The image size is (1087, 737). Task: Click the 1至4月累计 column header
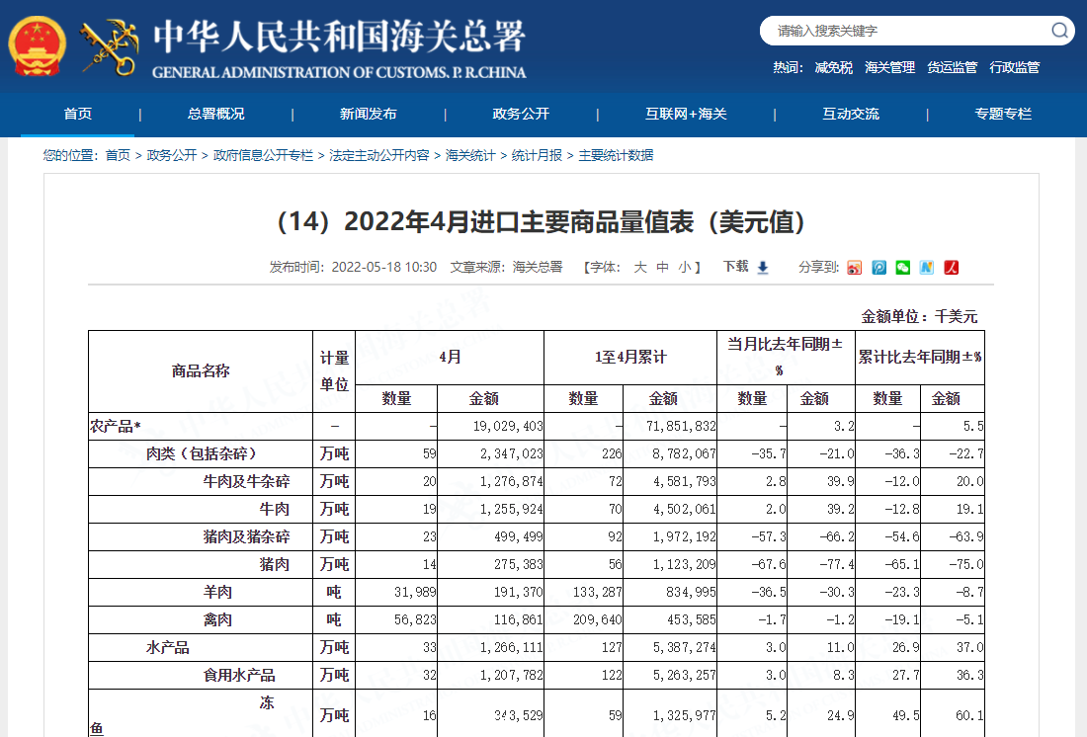pyautogui.click(x=630, y=357)
